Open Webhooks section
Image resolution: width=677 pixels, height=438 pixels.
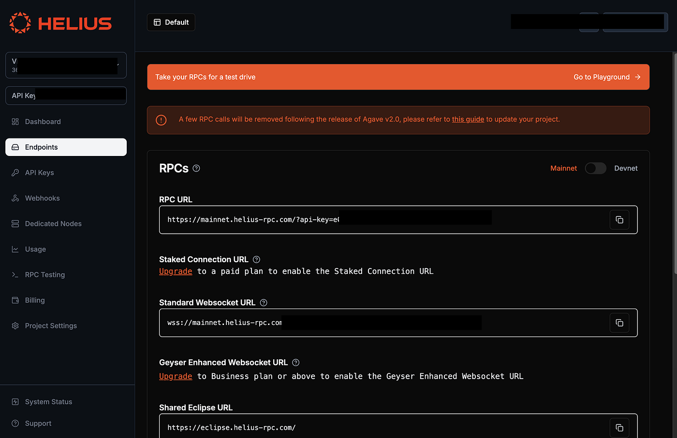point(66,198)
